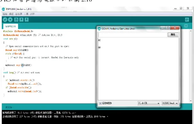
Task: Close the COM4 serial monitor window
Action: pyautogui.click(x=175, y=28)
